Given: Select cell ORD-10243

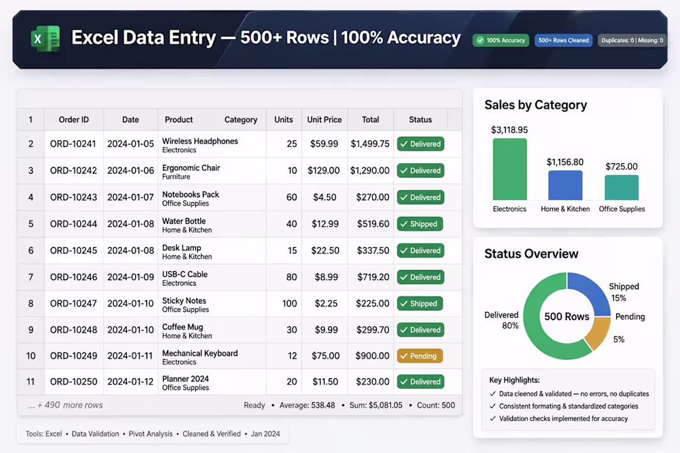Looking at the screenshot, I should point(74,197).
